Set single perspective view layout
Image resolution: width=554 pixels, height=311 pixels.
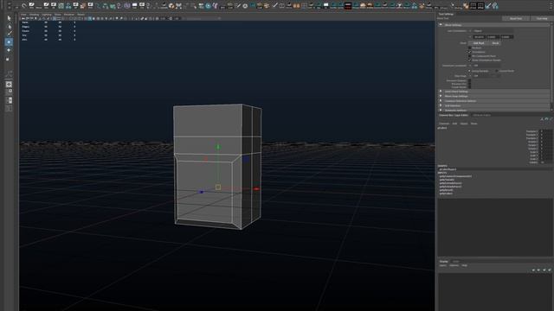(x=9, y=85)
